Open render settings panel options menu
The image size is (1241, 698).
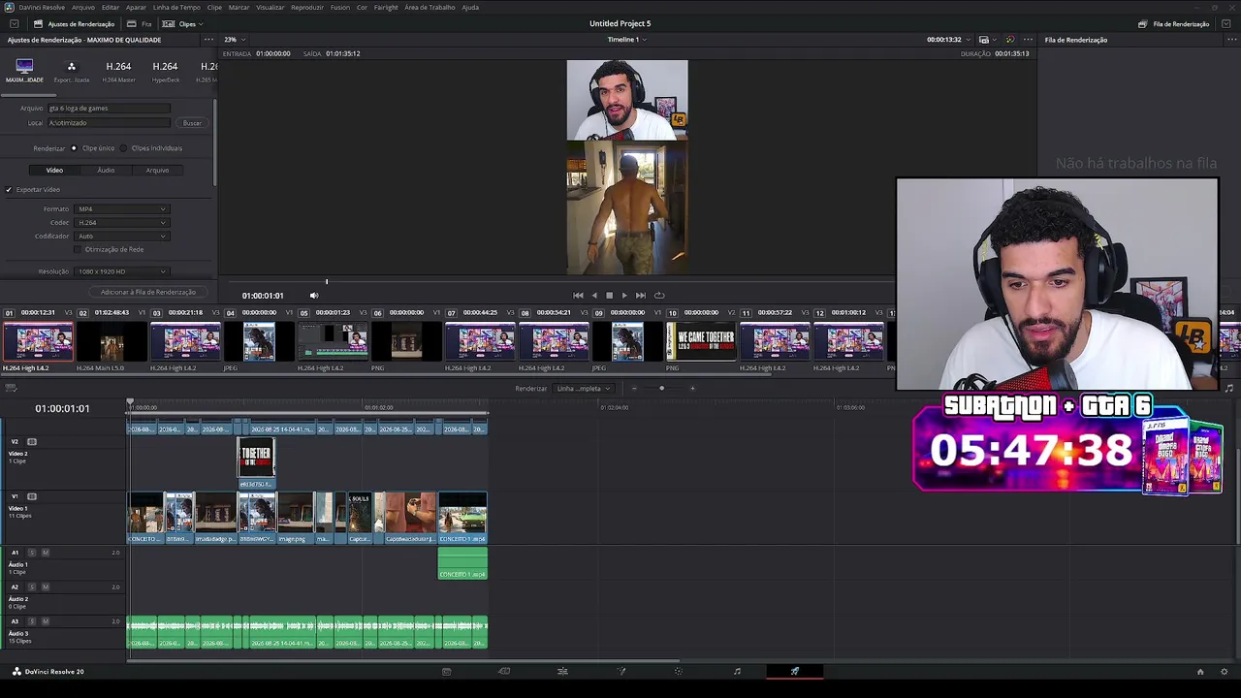pyautogui.click(x=207, y=40)
